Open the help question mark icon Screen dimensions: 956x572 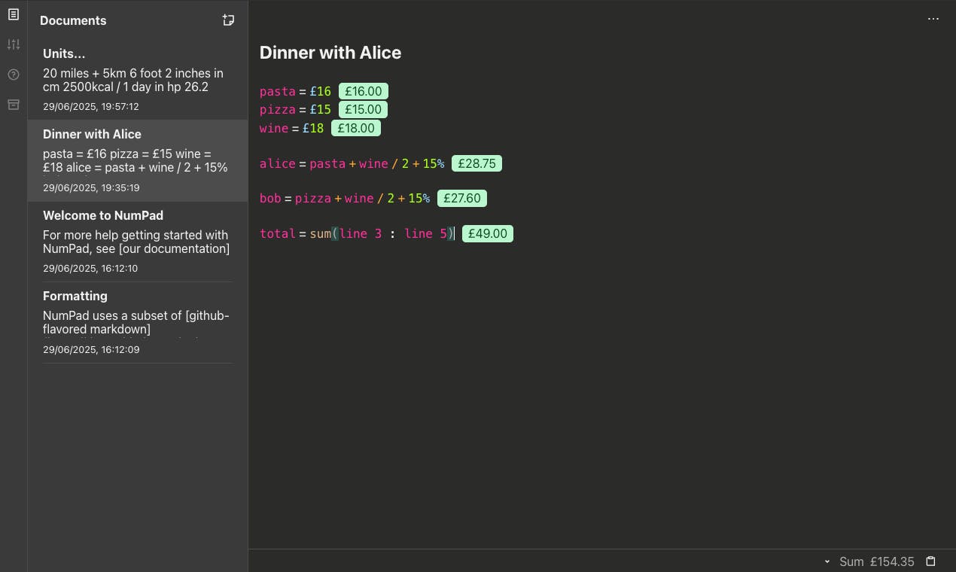coord(14,75)
